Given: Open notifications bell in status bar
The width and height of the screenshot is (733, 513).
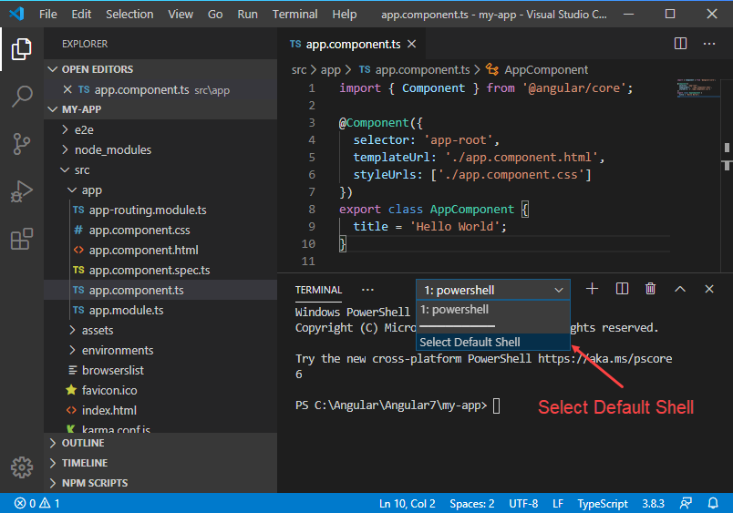Looking at the screenshot, I should [713, 503].
